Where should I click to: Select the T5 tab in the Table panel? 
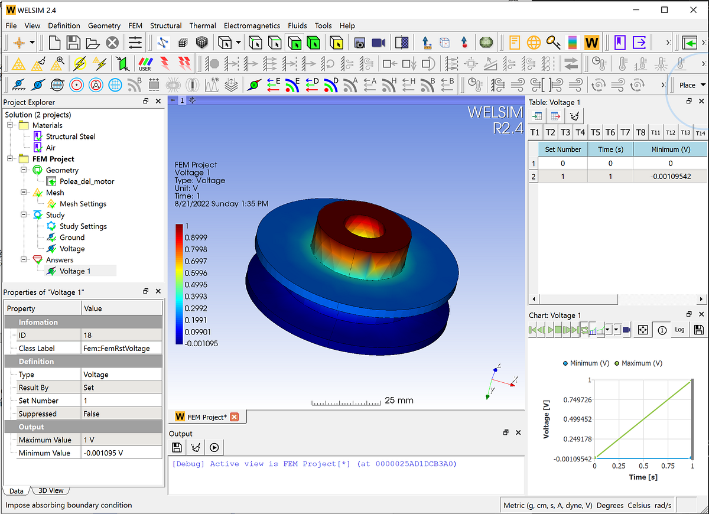(x=595, y=132)
